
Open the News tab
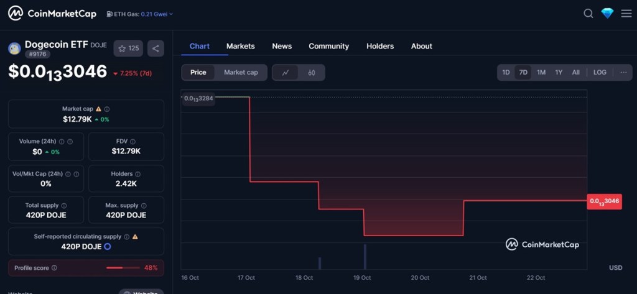click(x=282, y=46)
